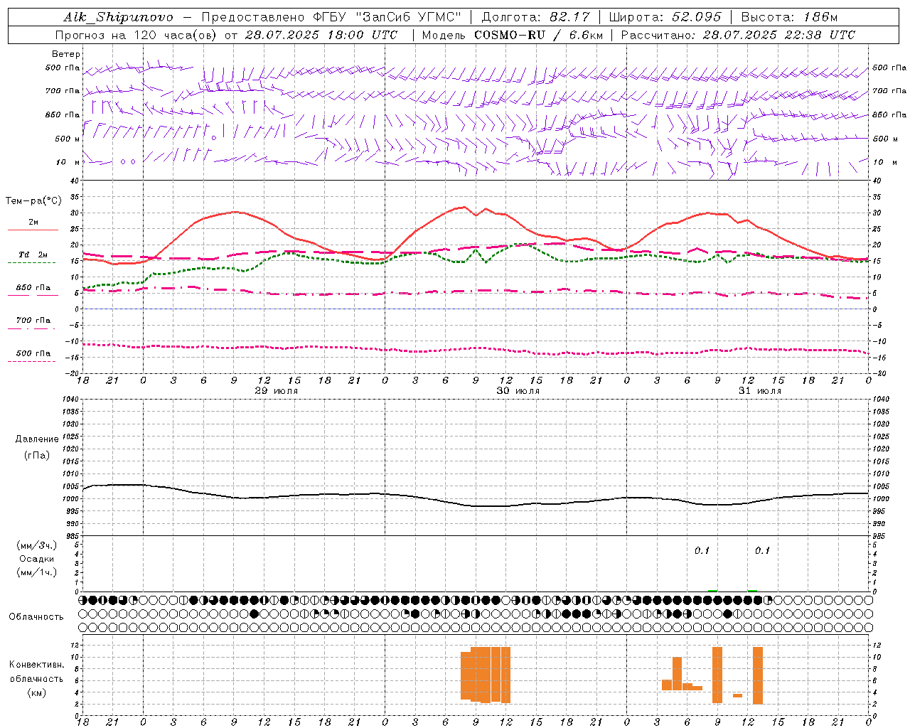
Task: Click the forecast start '28.07.2025 18:00 UTC'
Action: click(322, 35)
